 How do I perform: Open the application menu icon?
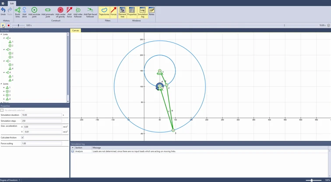pos(3,3)
